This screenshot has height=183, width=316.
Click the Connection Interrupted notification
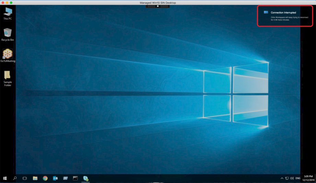coord(285,16)
